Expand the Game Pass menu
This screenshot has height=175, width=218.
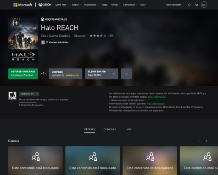[62, 5]
